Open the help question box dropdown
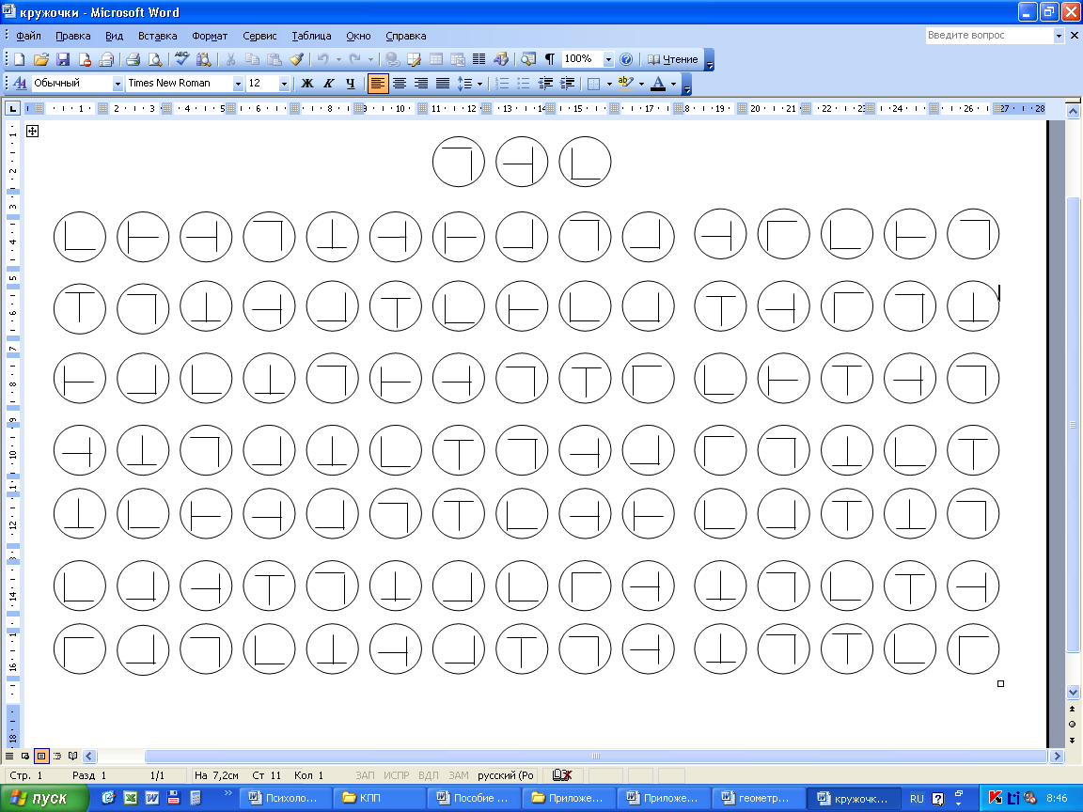 pos(1059,35)
